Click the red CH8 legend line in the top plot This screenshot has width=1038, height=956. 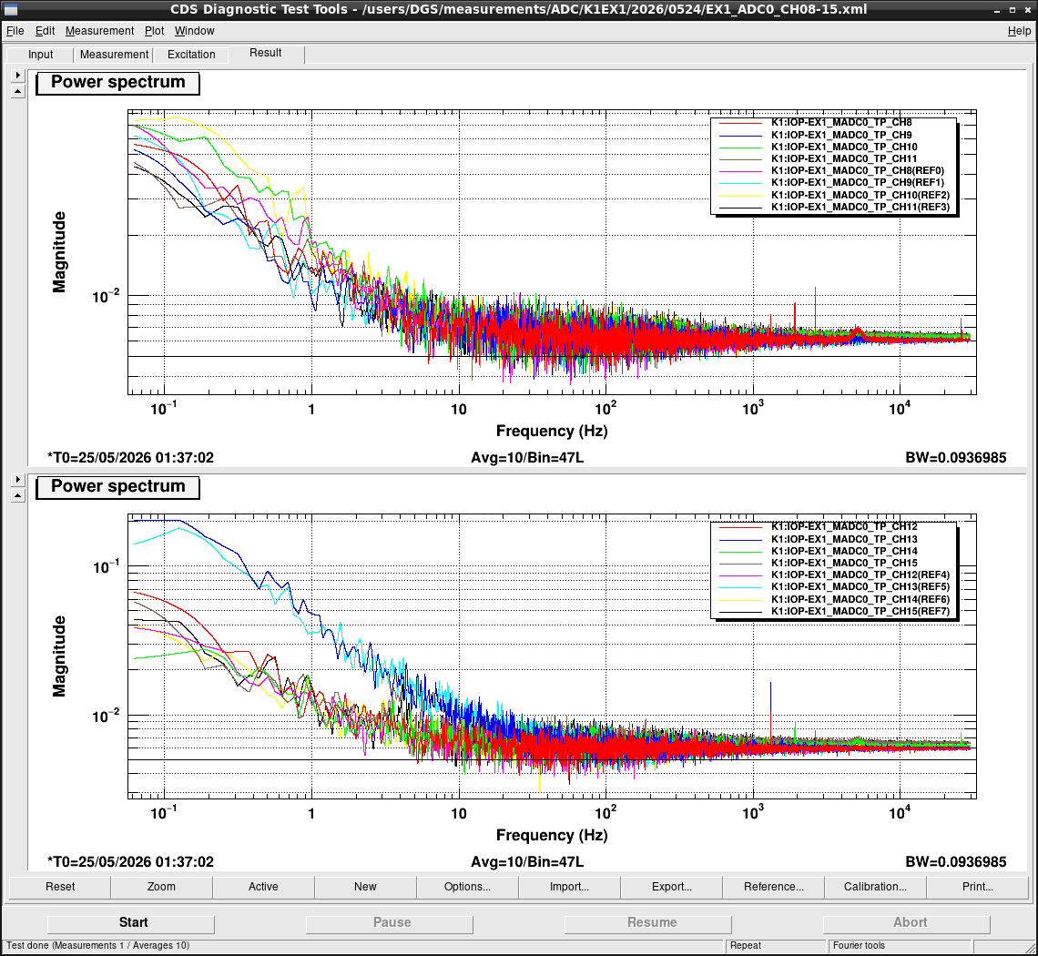741,123
